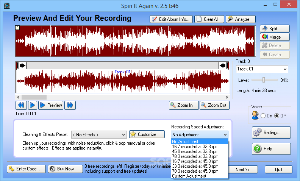Rewind with the double-left arrow button

coord(21,105)
